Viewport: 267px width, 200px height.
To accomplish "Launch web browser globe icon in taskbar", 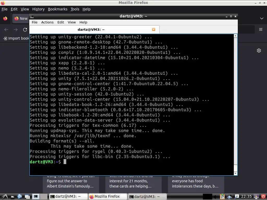I will click(20, 197).
